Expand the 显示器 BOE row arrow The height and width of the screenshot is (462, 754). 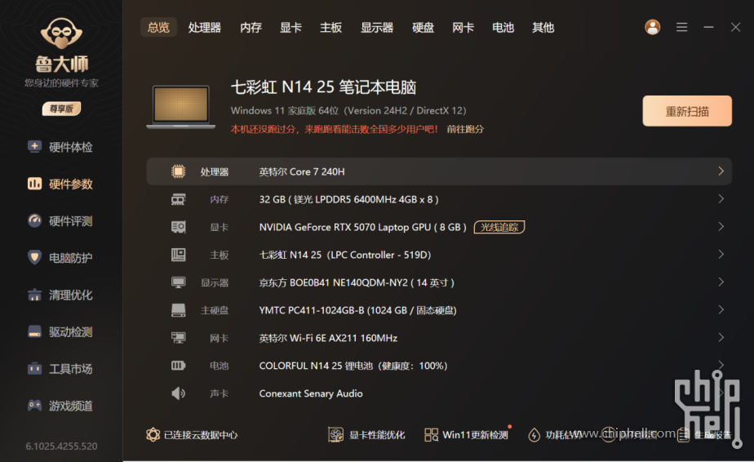(721, 282)
